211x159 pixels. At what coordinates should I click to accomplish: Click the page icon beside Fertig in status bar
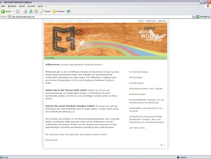coord(1,157)
